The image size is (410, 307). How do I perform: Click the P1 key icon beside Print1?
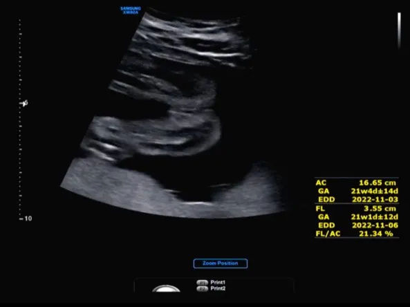click(x=202, y=282)
